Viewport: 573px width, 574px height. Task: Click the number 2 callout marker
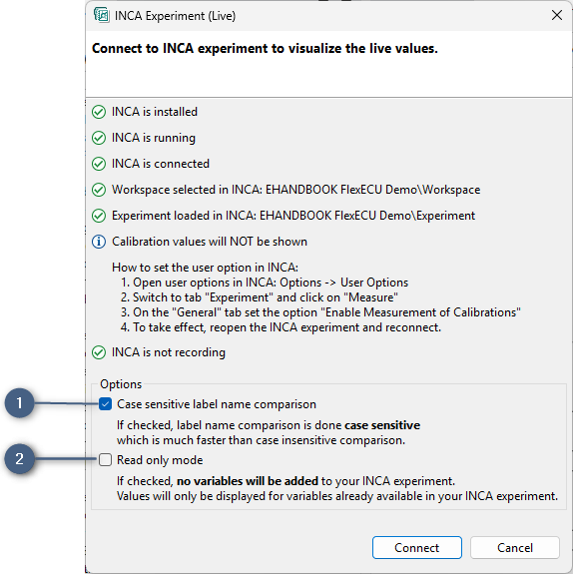(x=19, y=458)
